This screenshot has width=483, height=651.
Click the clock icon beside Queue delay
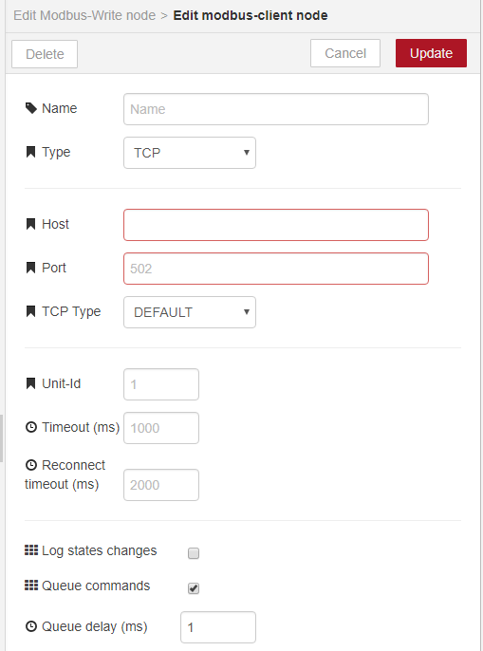point(31,626)
